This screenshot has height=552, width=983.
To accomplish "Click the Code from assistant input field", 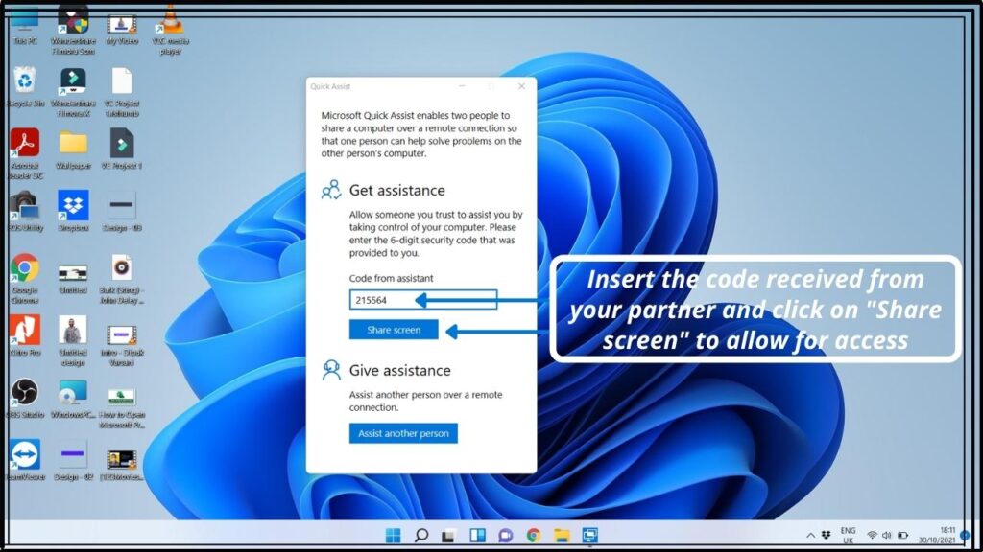I will tap(422, 300).
